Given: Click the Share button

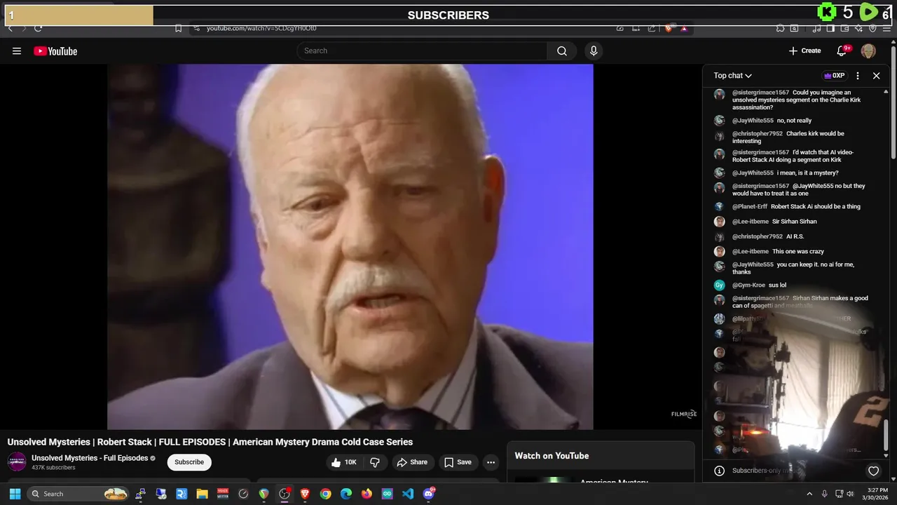Looking at the screenshot, I should (x=412, y=462).
